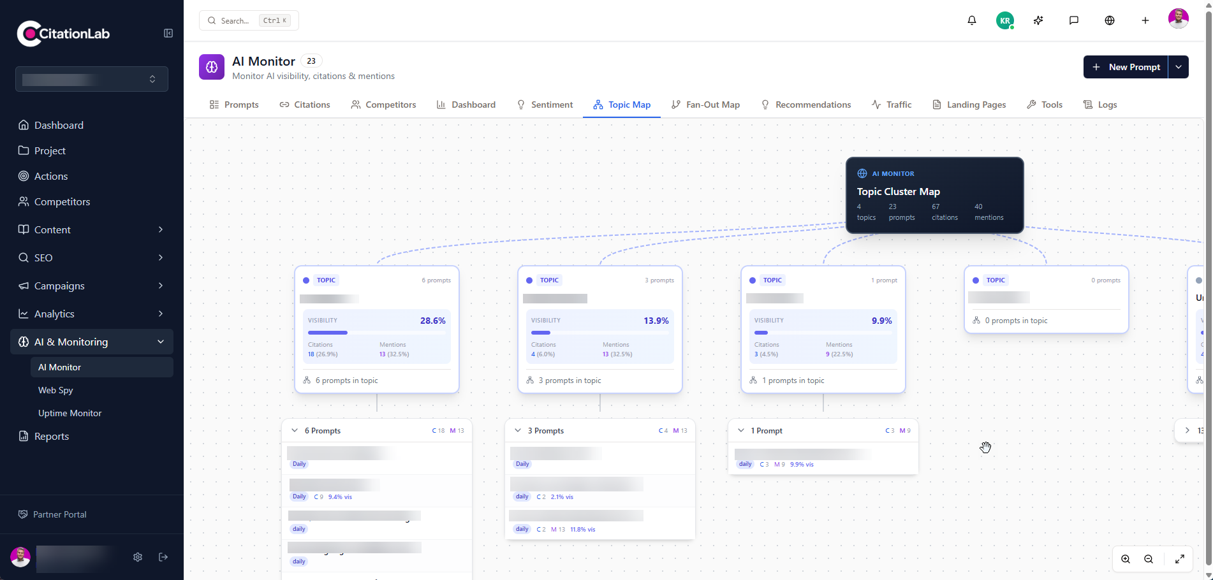This screenshot has height=580, width=1213.
Task: Open the New Prompt dropdown arrow
Action: [x=1179, y=67]
